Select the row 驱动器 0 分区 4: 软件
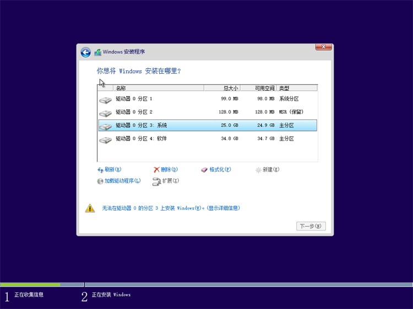The width and height of the screenshot is (413, 309). point(208,139)
